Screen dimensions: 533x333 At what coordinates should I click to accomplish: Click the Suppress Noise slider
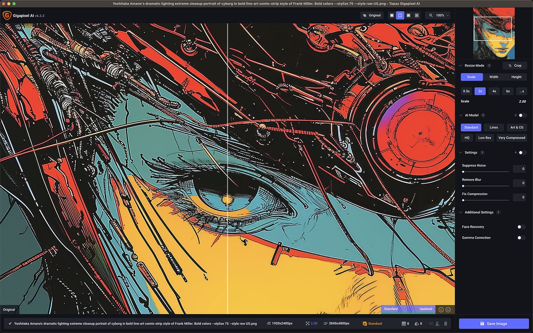[486, 172]
